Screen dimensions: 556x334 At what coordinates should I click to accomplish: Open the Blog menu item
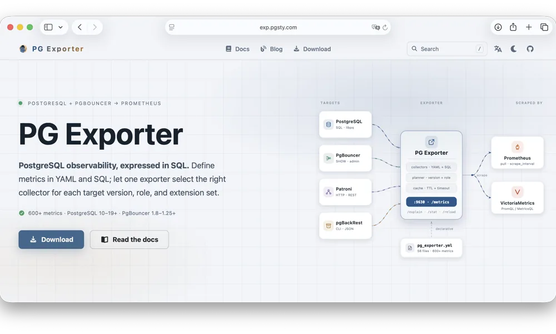pos(271,49)
